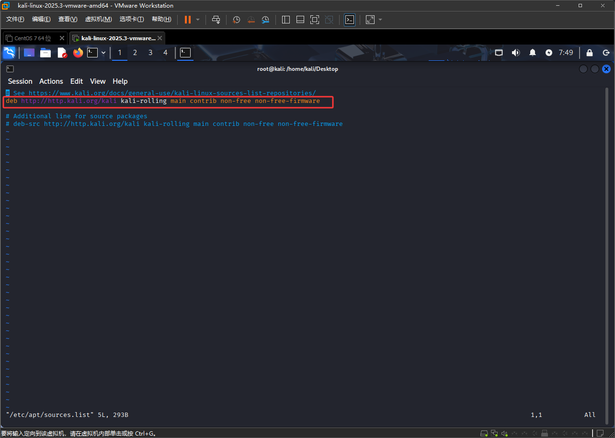
Task: Toggle the thumbnail bar view in VMware
Action: 300,20
